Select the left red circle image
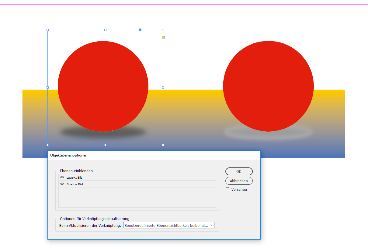 [103, 86]
